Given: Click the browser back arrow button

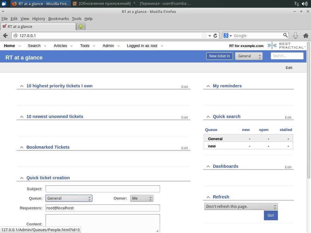Looking at the screenshot, I should tap(5, 35).
